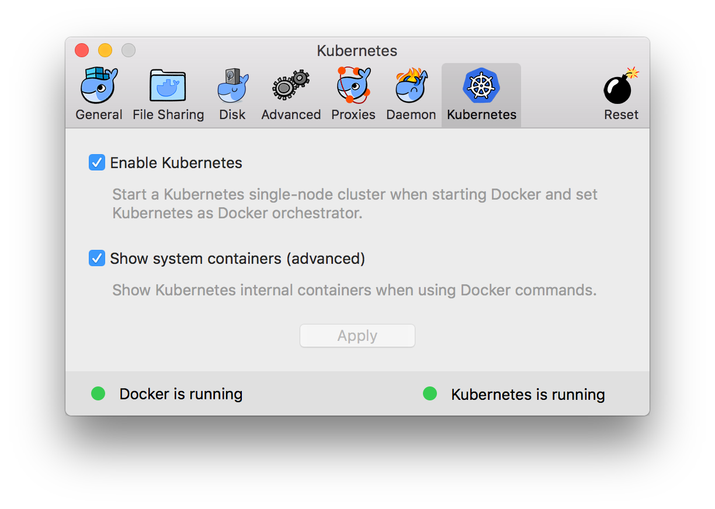Viewport: 715px width, 509px height.
Task: Click the Reset bomb icon
Action: pyautogui.click(x=621, y=86)
